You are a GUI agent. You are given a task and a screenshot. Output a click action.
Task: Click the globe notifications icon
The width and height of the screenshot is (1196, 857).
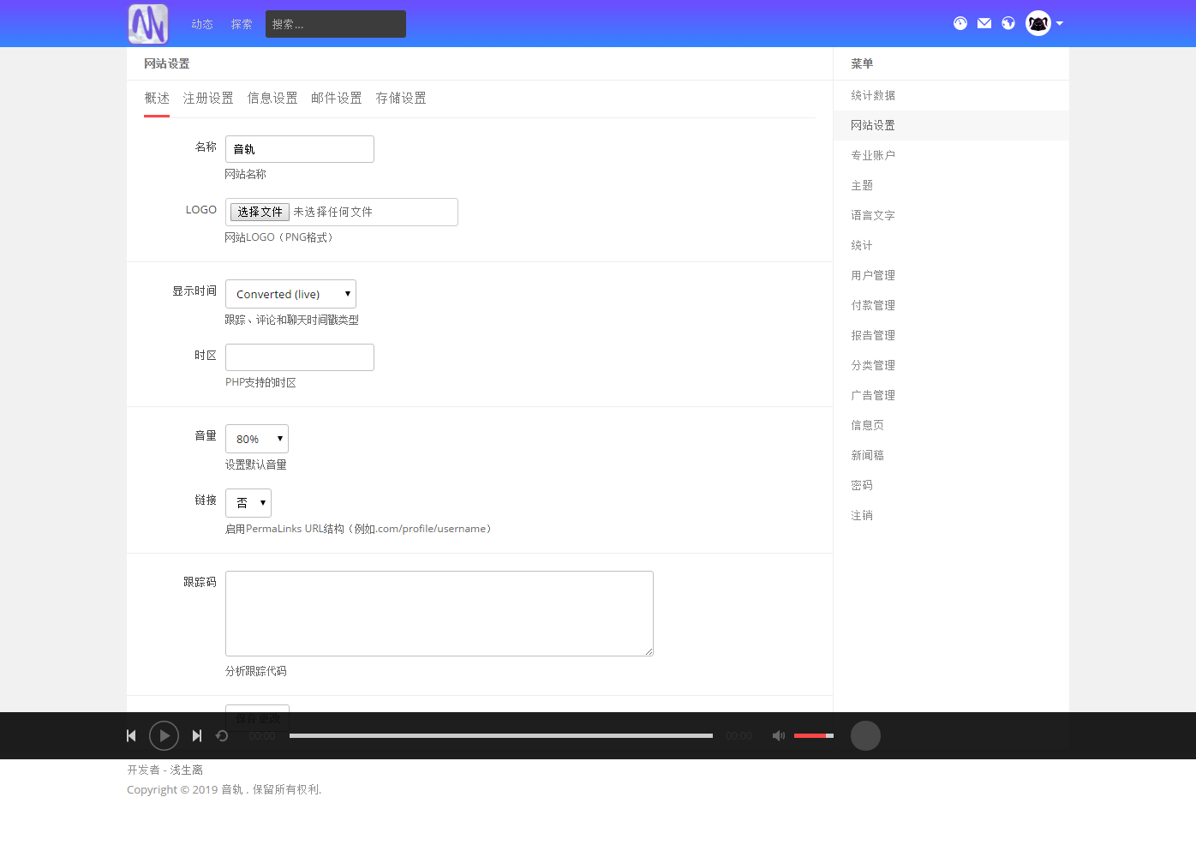coord(1008,23)
